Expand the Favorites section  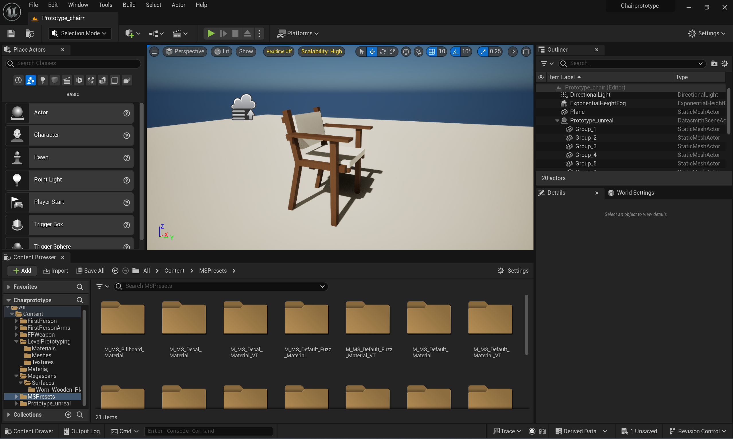9,287
